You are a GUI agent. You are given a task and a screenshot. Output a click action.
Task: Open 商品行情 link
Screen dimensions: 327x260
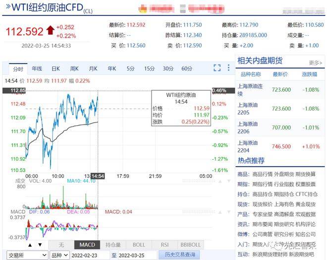263,174
